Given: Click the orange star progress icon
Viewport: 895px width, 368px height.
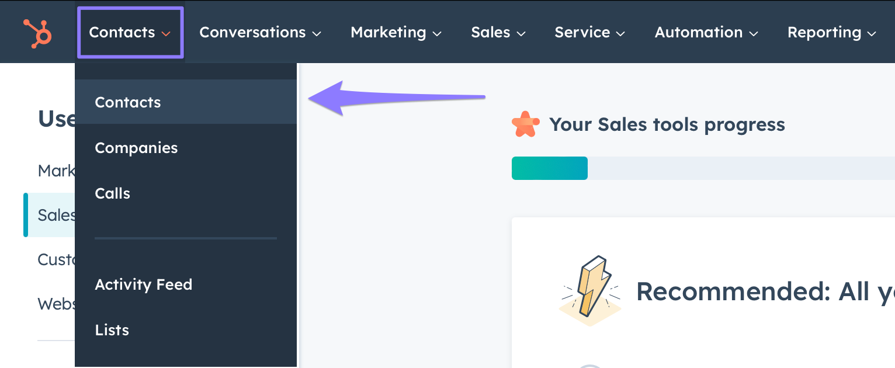Looking at the screenshot, I should pos(525,124).
